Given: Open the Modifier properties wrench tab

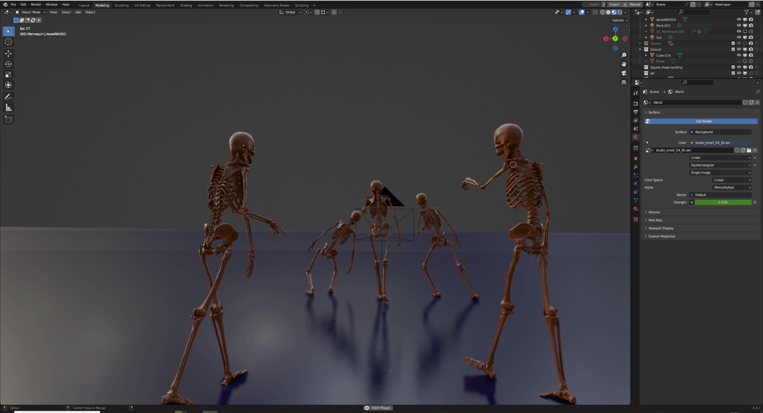Looking at the screenshot, I should [635, 167].
